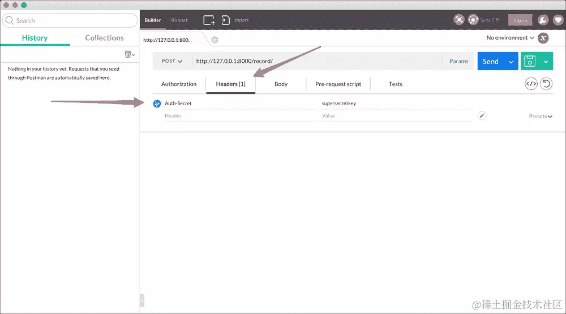Viewport: 566px width, 314px height.
Task: Switch to the Runner view
Action: (x=179, y=20)
